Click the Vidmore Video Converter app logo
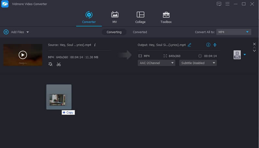This screenshot has width=259, height=148. pyautogui.click(x=5, y=4)
